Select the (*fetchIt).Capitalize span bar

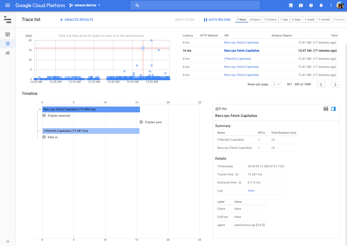point(91,131)
